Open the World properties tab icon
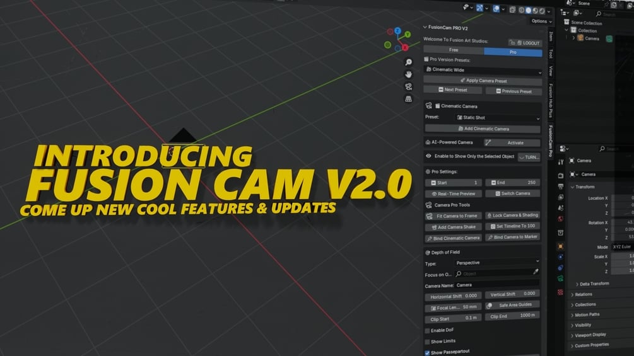The width and height of the screenshot is (634, 356). 560,219
